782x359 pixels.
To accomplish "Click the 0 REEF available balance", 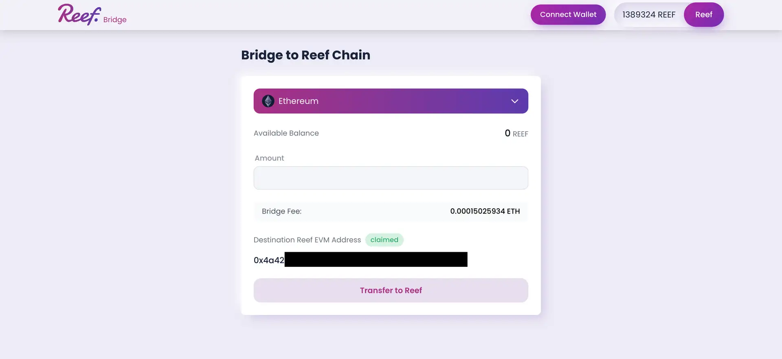I will (516, 133).
